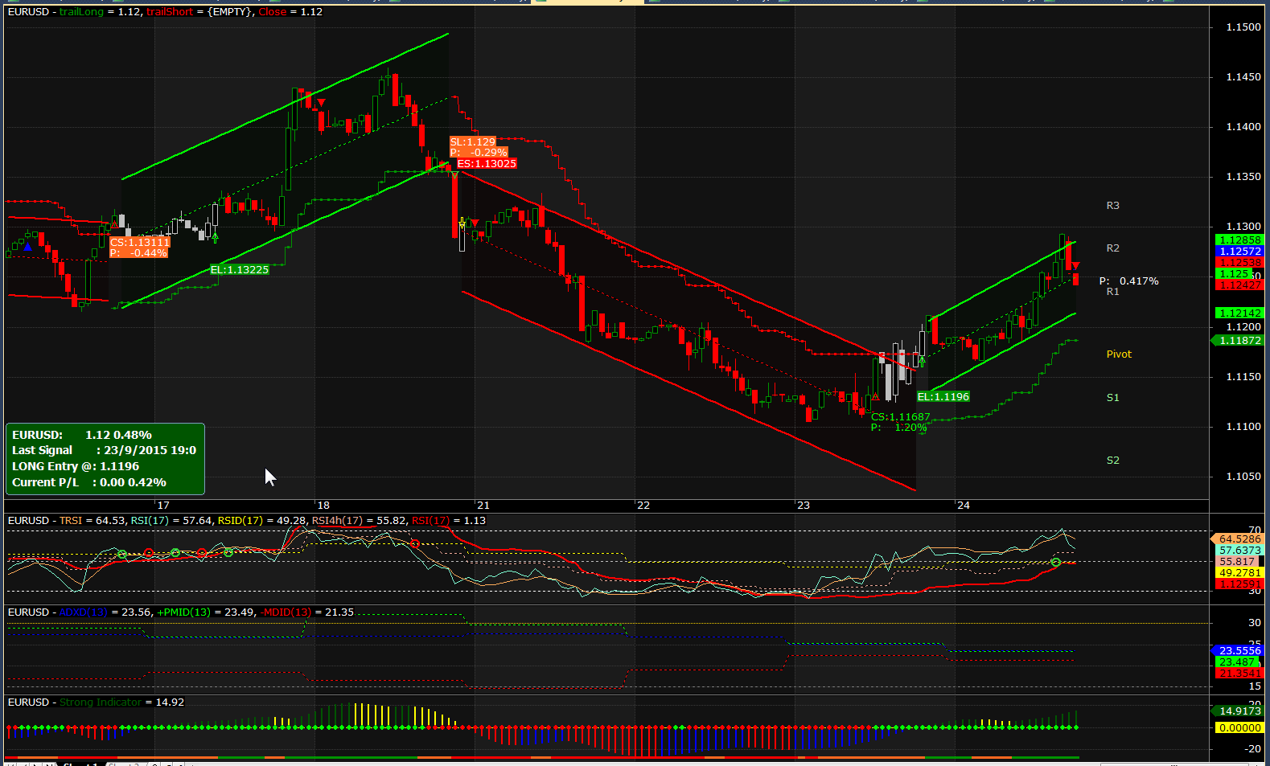Click the R1 resistance level label
This screenshot has height=766, width=1270.
[1112, 291]
